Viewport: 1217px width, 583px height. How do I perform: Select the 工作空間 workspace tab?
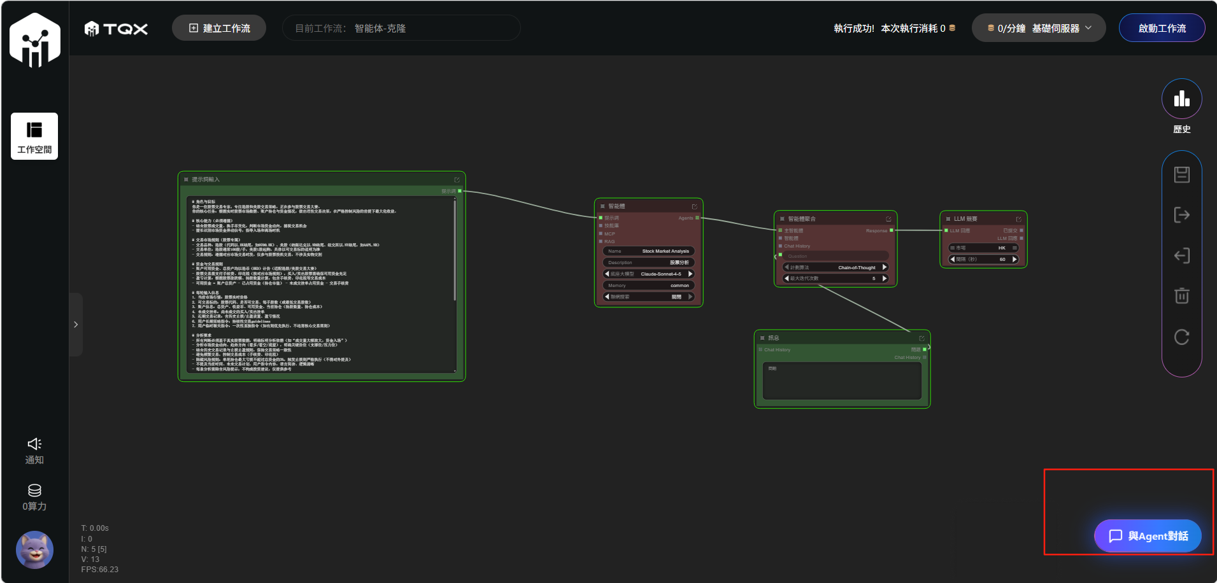coord(34,136)
